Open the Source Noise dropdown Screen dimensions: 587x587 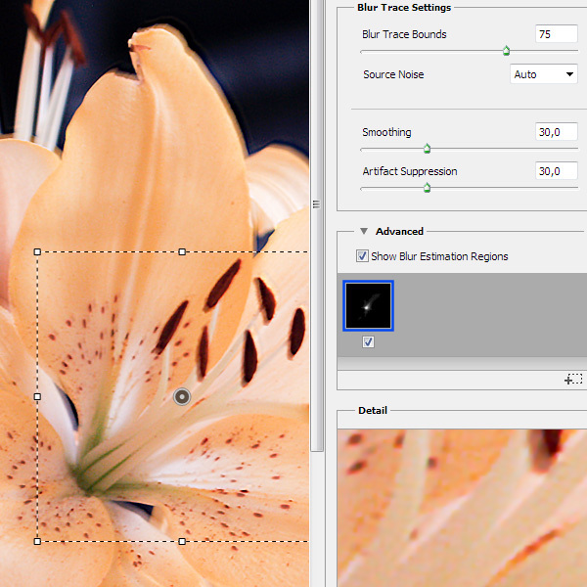coord(544,74)
